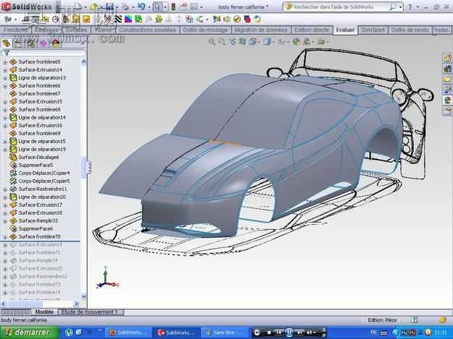
Task: Click Zoom to Fit magnifier icon
Action: (212, 42)
